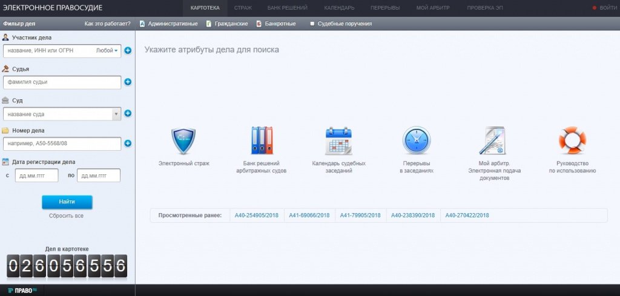This screenshot has width=620, height=296.
Task: Open the Электронный страж shield icon
Action: 183,141
